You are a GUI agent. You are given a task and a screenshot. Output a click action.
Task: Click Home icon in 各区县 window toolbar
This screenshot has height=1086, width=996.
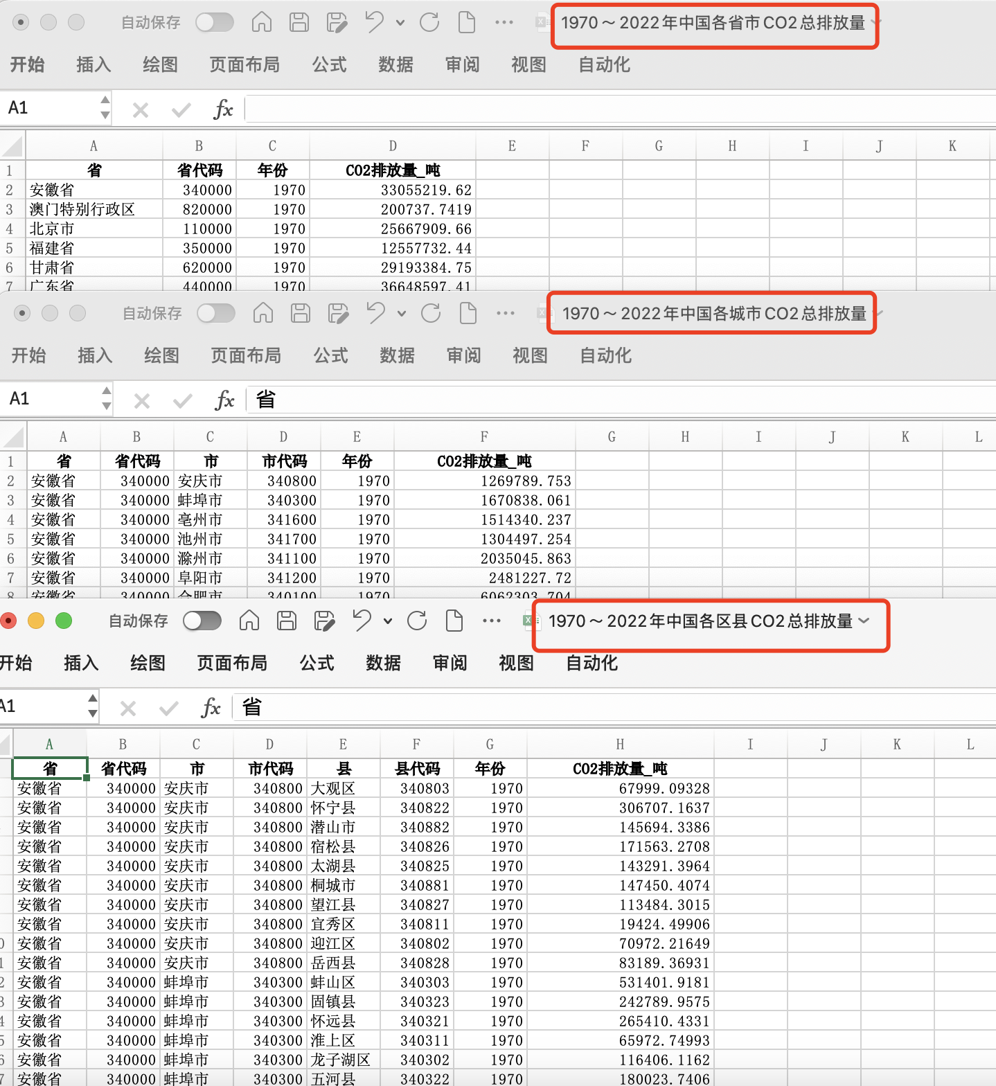coord(249,621)
